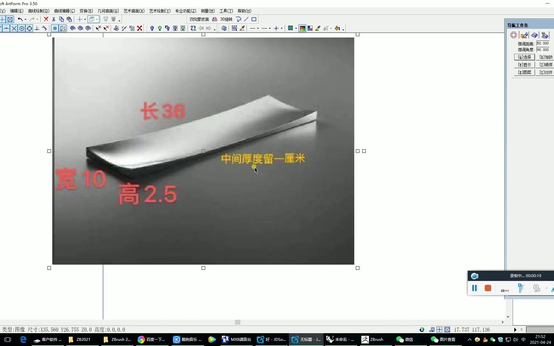Click the paint bucket fill icon

337,28
